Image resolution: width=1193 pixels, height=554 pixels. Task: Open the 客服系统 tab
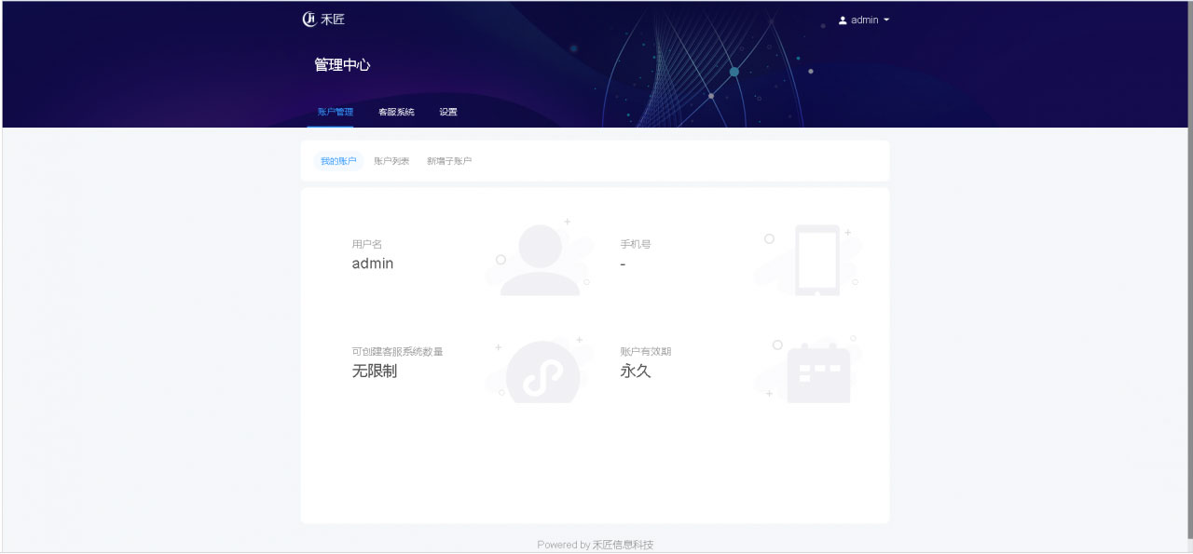pyautogui.click(x=396, y=112)
